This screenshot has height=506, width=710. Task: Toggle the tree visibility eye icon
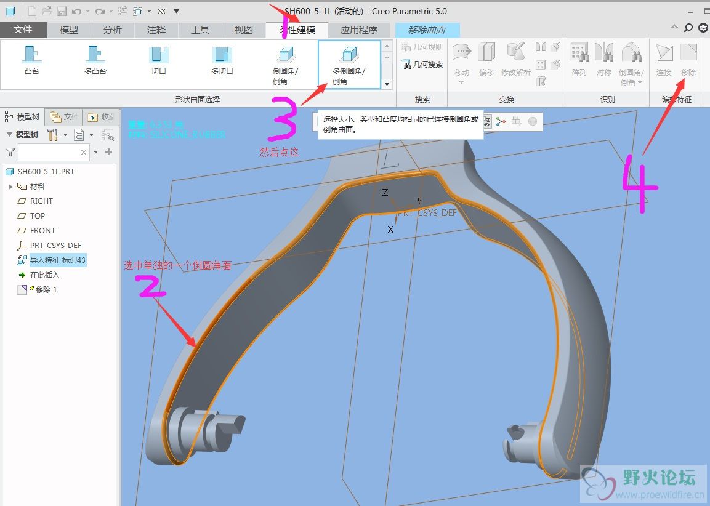coord(108,134)
